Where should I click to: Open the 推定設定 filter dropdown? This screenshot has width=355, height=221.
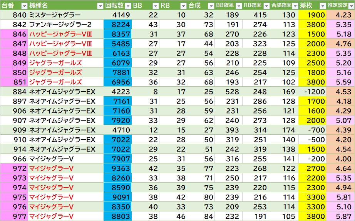(351, 6)
